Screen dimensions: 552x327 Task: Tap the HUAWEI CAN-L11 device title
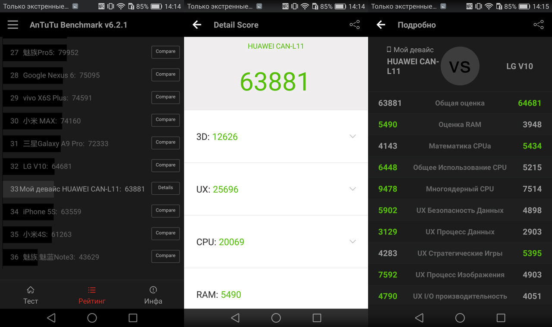tap(276, 46)
